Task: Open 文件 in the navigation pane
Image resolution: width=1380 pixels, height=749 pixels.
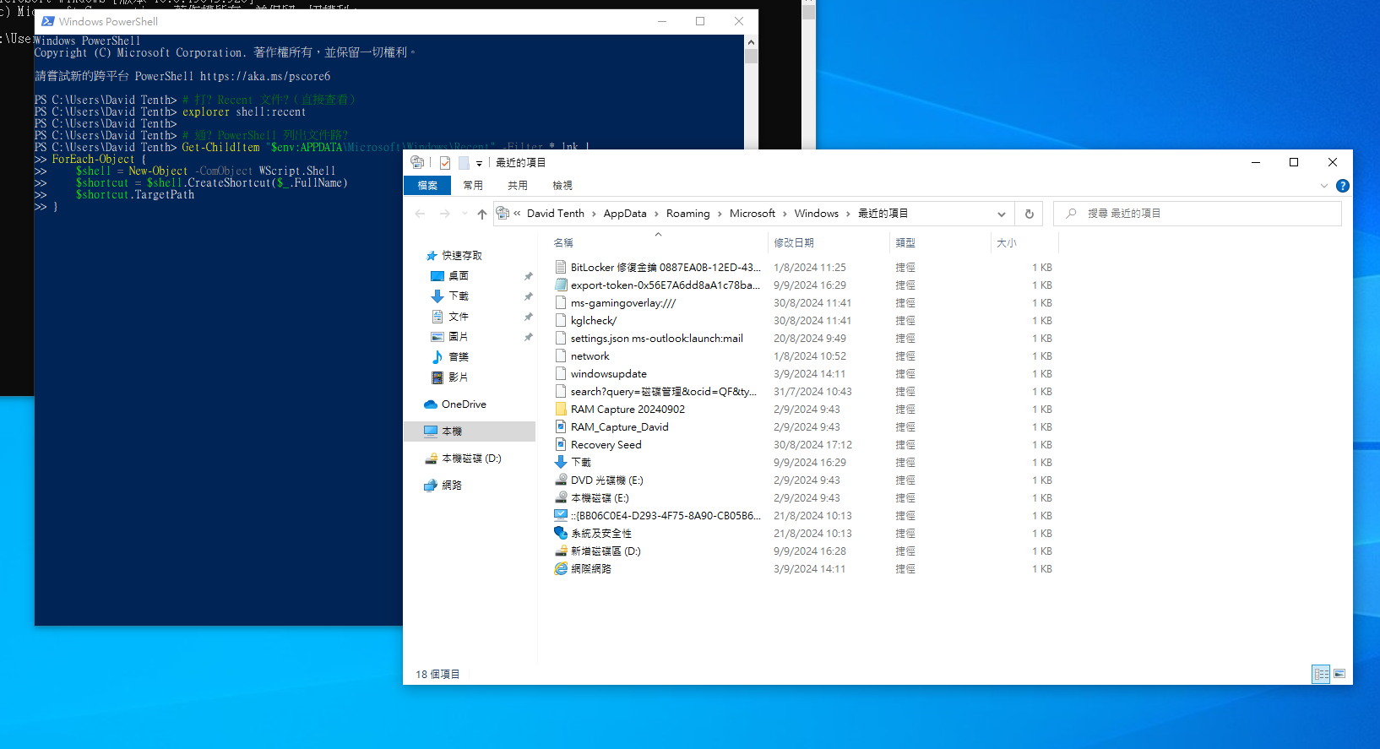Action: [459, 317]
